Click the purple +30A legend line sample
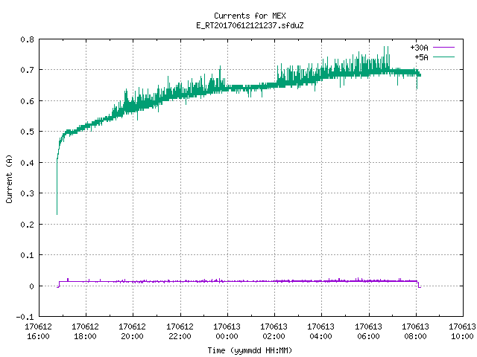 [443, 48]
